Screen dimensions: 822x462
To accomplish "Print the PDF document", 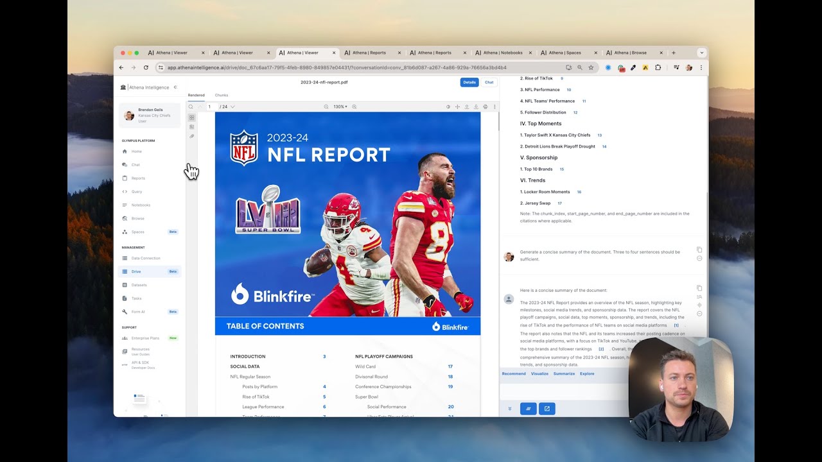I will (485, 107).
